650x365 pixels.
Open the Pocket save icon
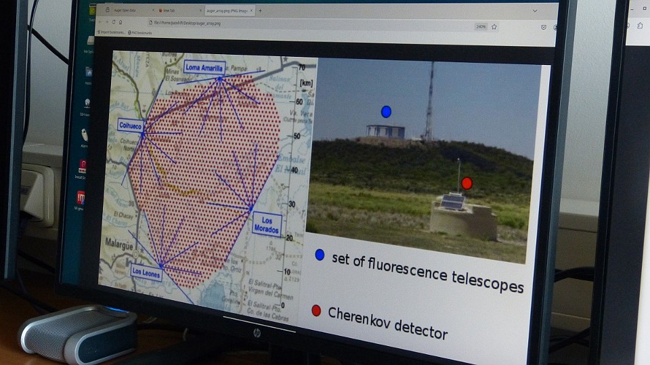coord(544,27)
